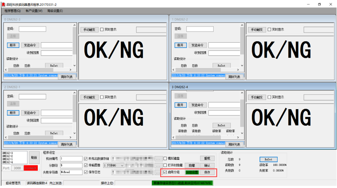
Task: Click the 保存 button next to 分组设置
Action: click(x=207, y=172)
